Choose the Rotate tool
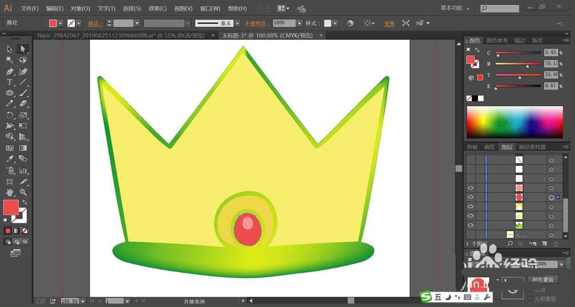The image size is (575, 307). [x=10, y=115]
